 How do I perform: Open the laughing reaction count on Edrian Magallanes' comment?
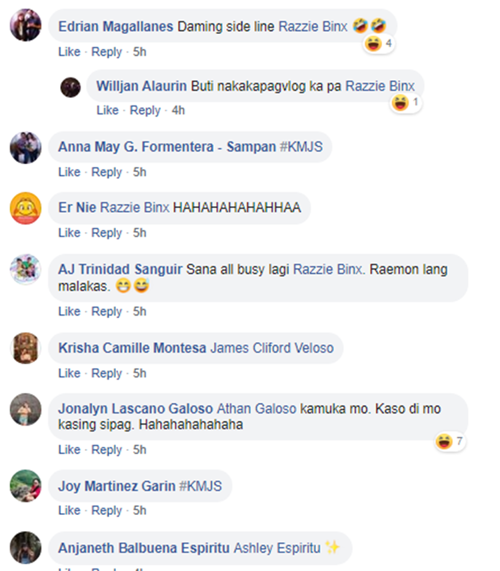379,44
